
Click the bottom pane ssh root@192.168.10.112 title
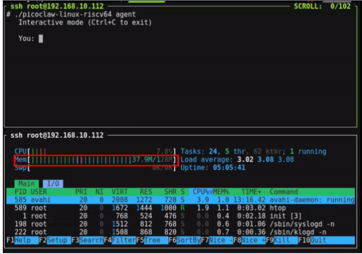[x=57, y=135]
